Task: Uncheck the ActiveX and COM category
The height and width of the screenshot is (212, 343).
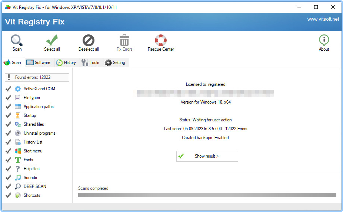Action: (x=8, y=89)
